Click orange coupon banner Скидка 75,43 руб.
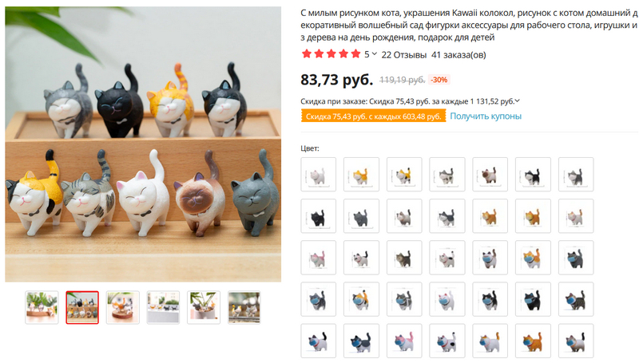The height and width of the screenshot is (363, 639). 373,116
